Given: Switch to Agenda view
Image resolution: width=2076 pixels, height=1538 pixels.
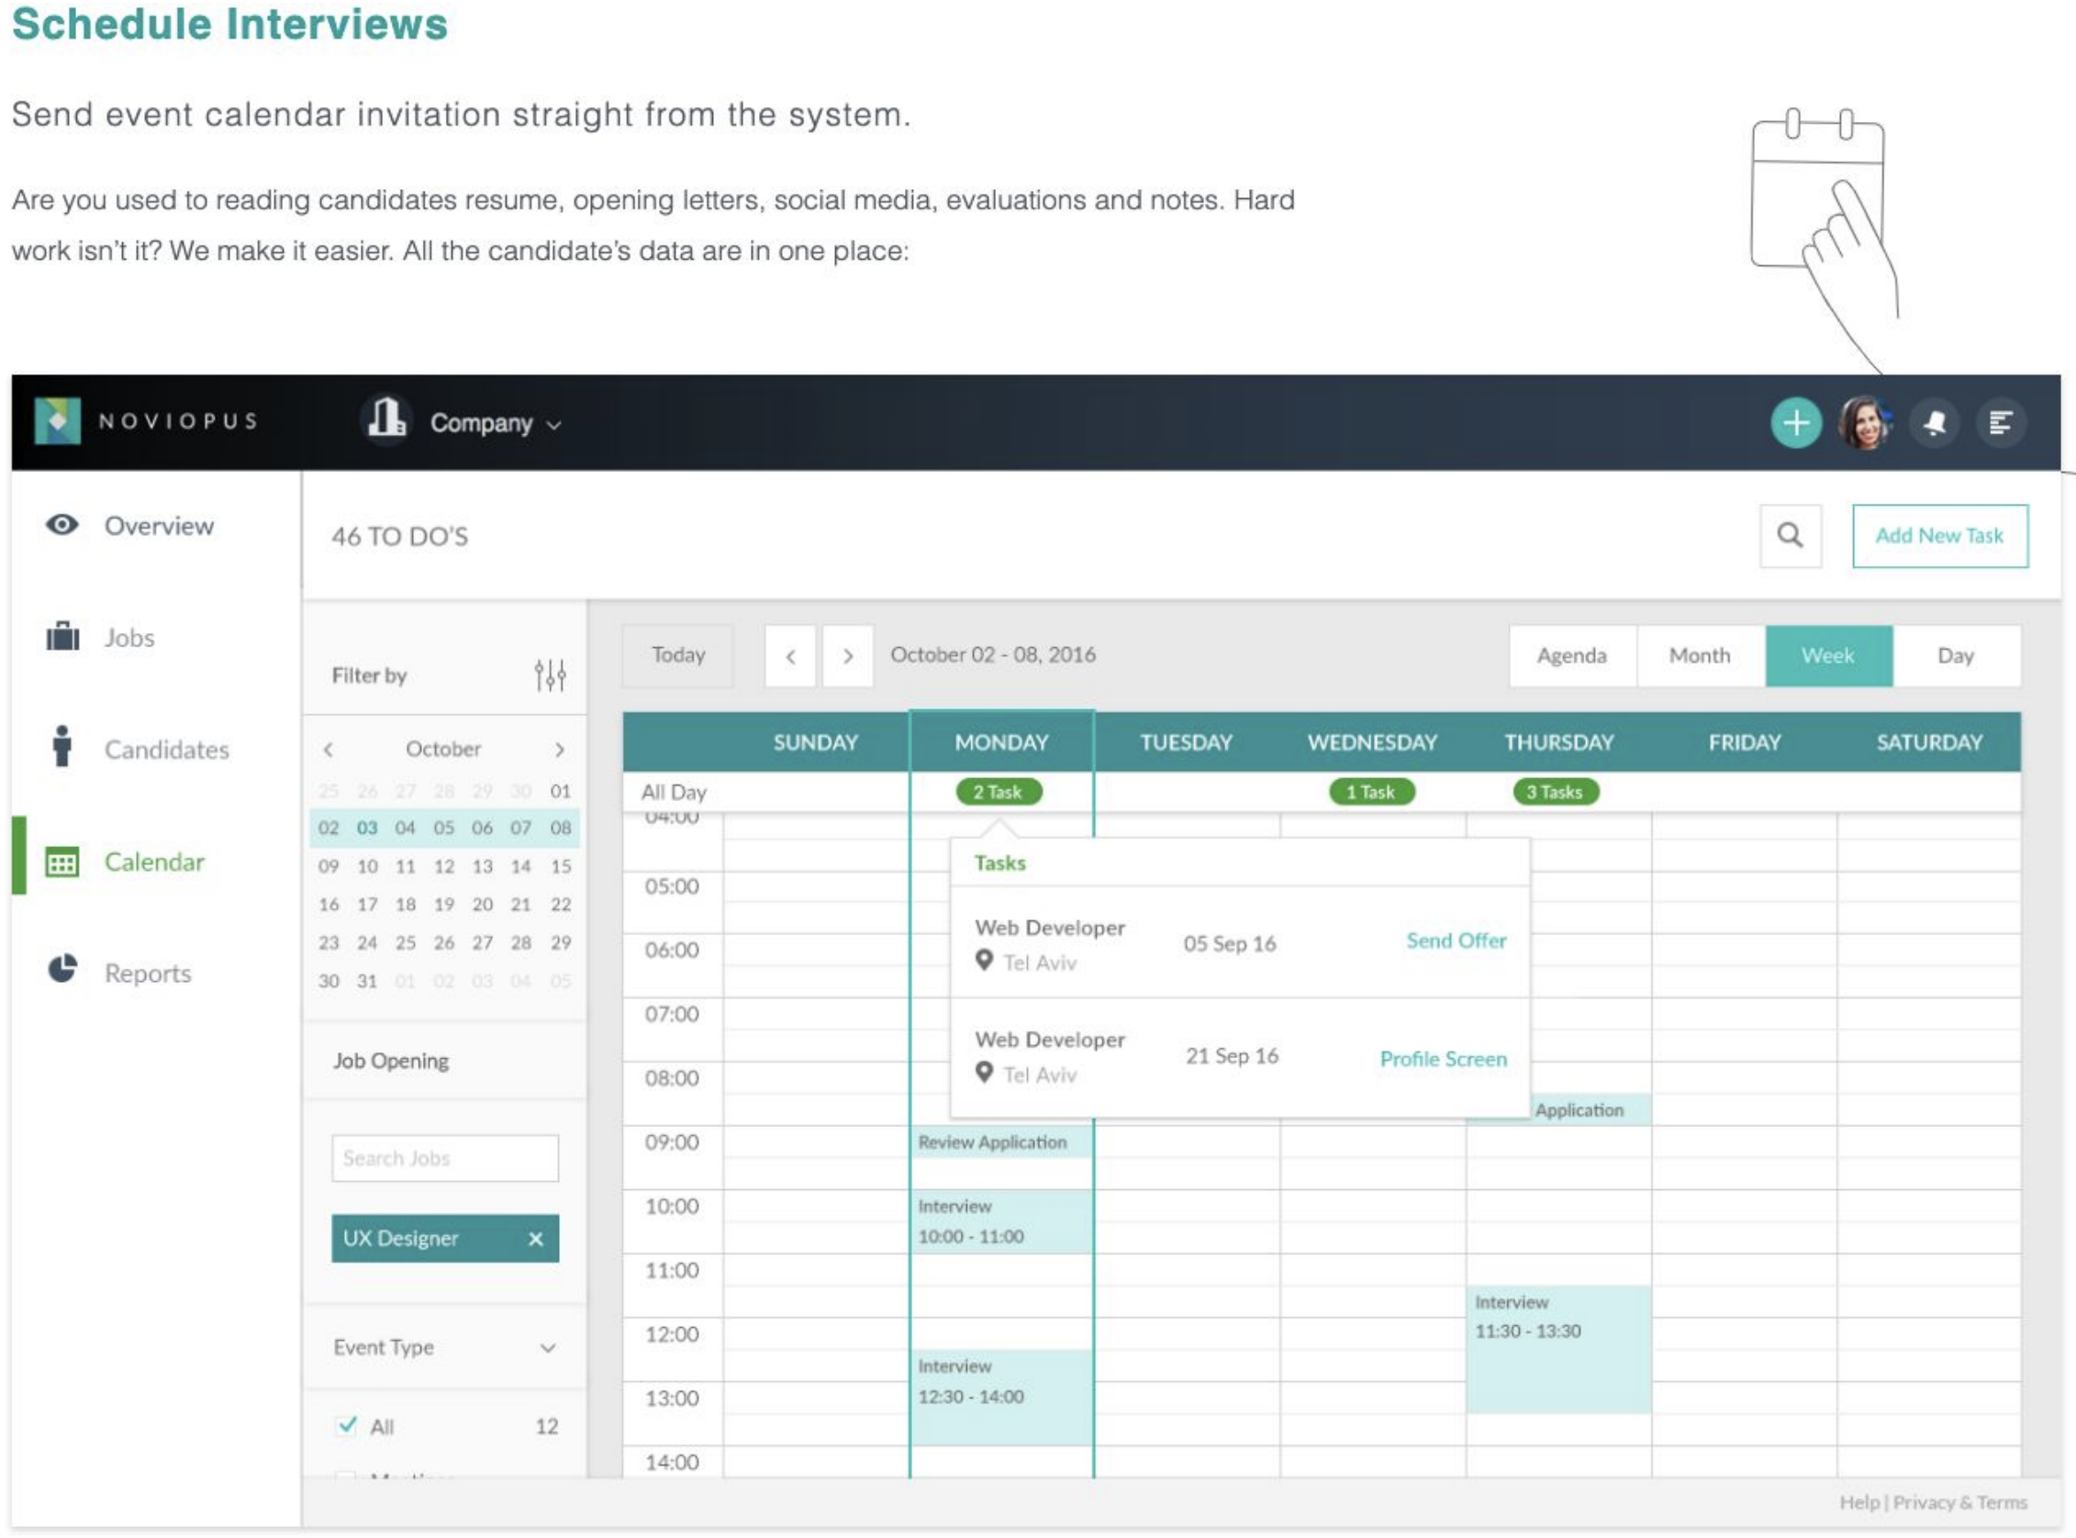Looking at the screenshot, I should coord(1572,655).
